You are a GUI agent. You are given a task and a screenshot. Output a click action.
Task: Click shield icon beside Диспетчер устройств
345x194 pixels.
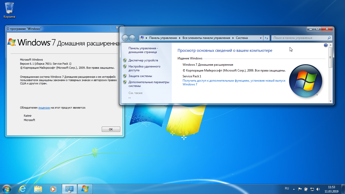(x=125, y=60)
